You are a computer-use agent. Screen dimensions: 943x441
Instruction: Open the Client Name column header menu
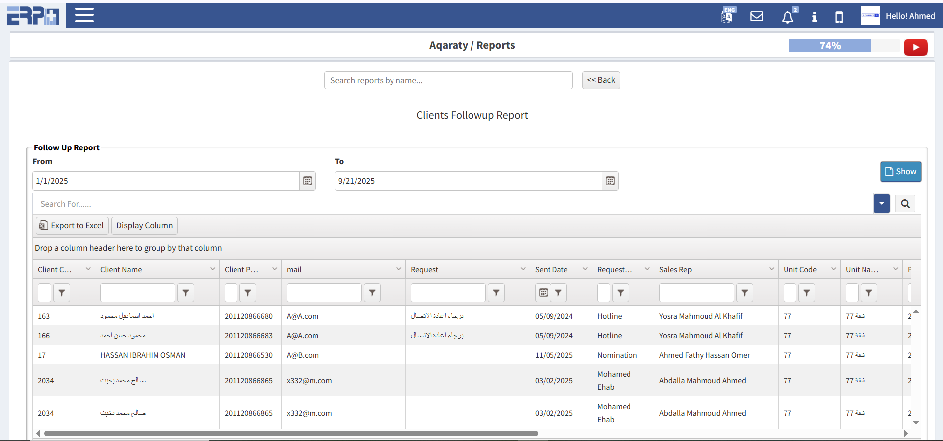click(213, 269)
